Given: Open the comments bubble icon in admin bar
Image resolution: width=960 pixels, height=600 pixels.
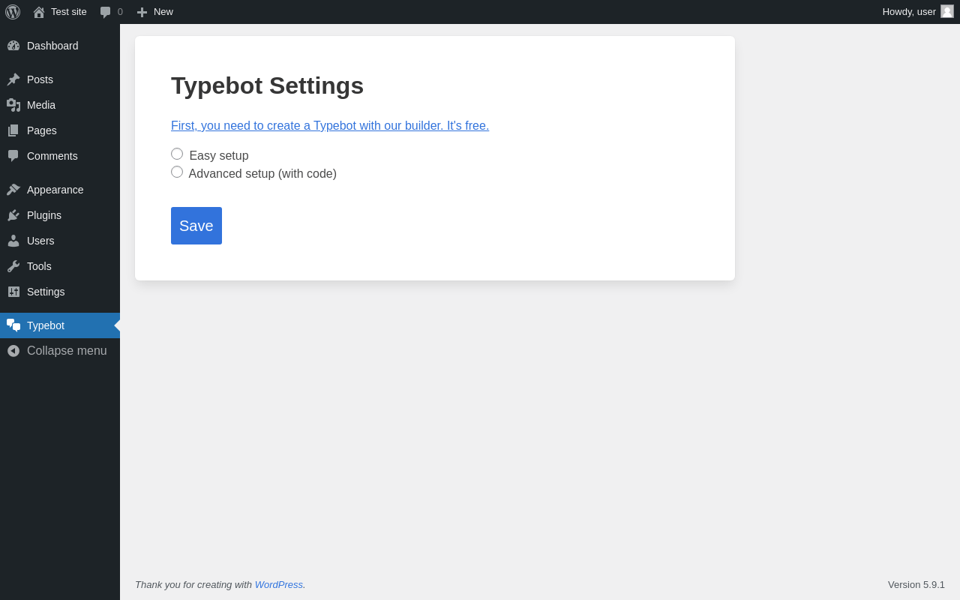Looking at the screenshot, I should (106, 12).
